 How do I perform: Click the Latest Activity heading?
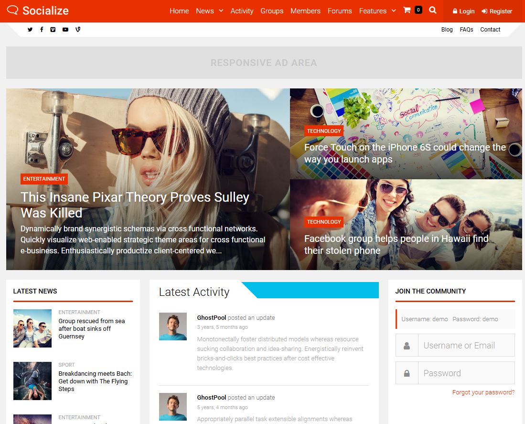pos(194,292)
